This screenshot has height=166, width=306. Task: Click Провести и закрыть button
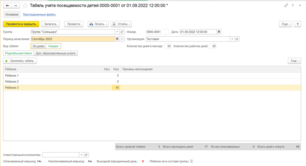coord(21,24)
